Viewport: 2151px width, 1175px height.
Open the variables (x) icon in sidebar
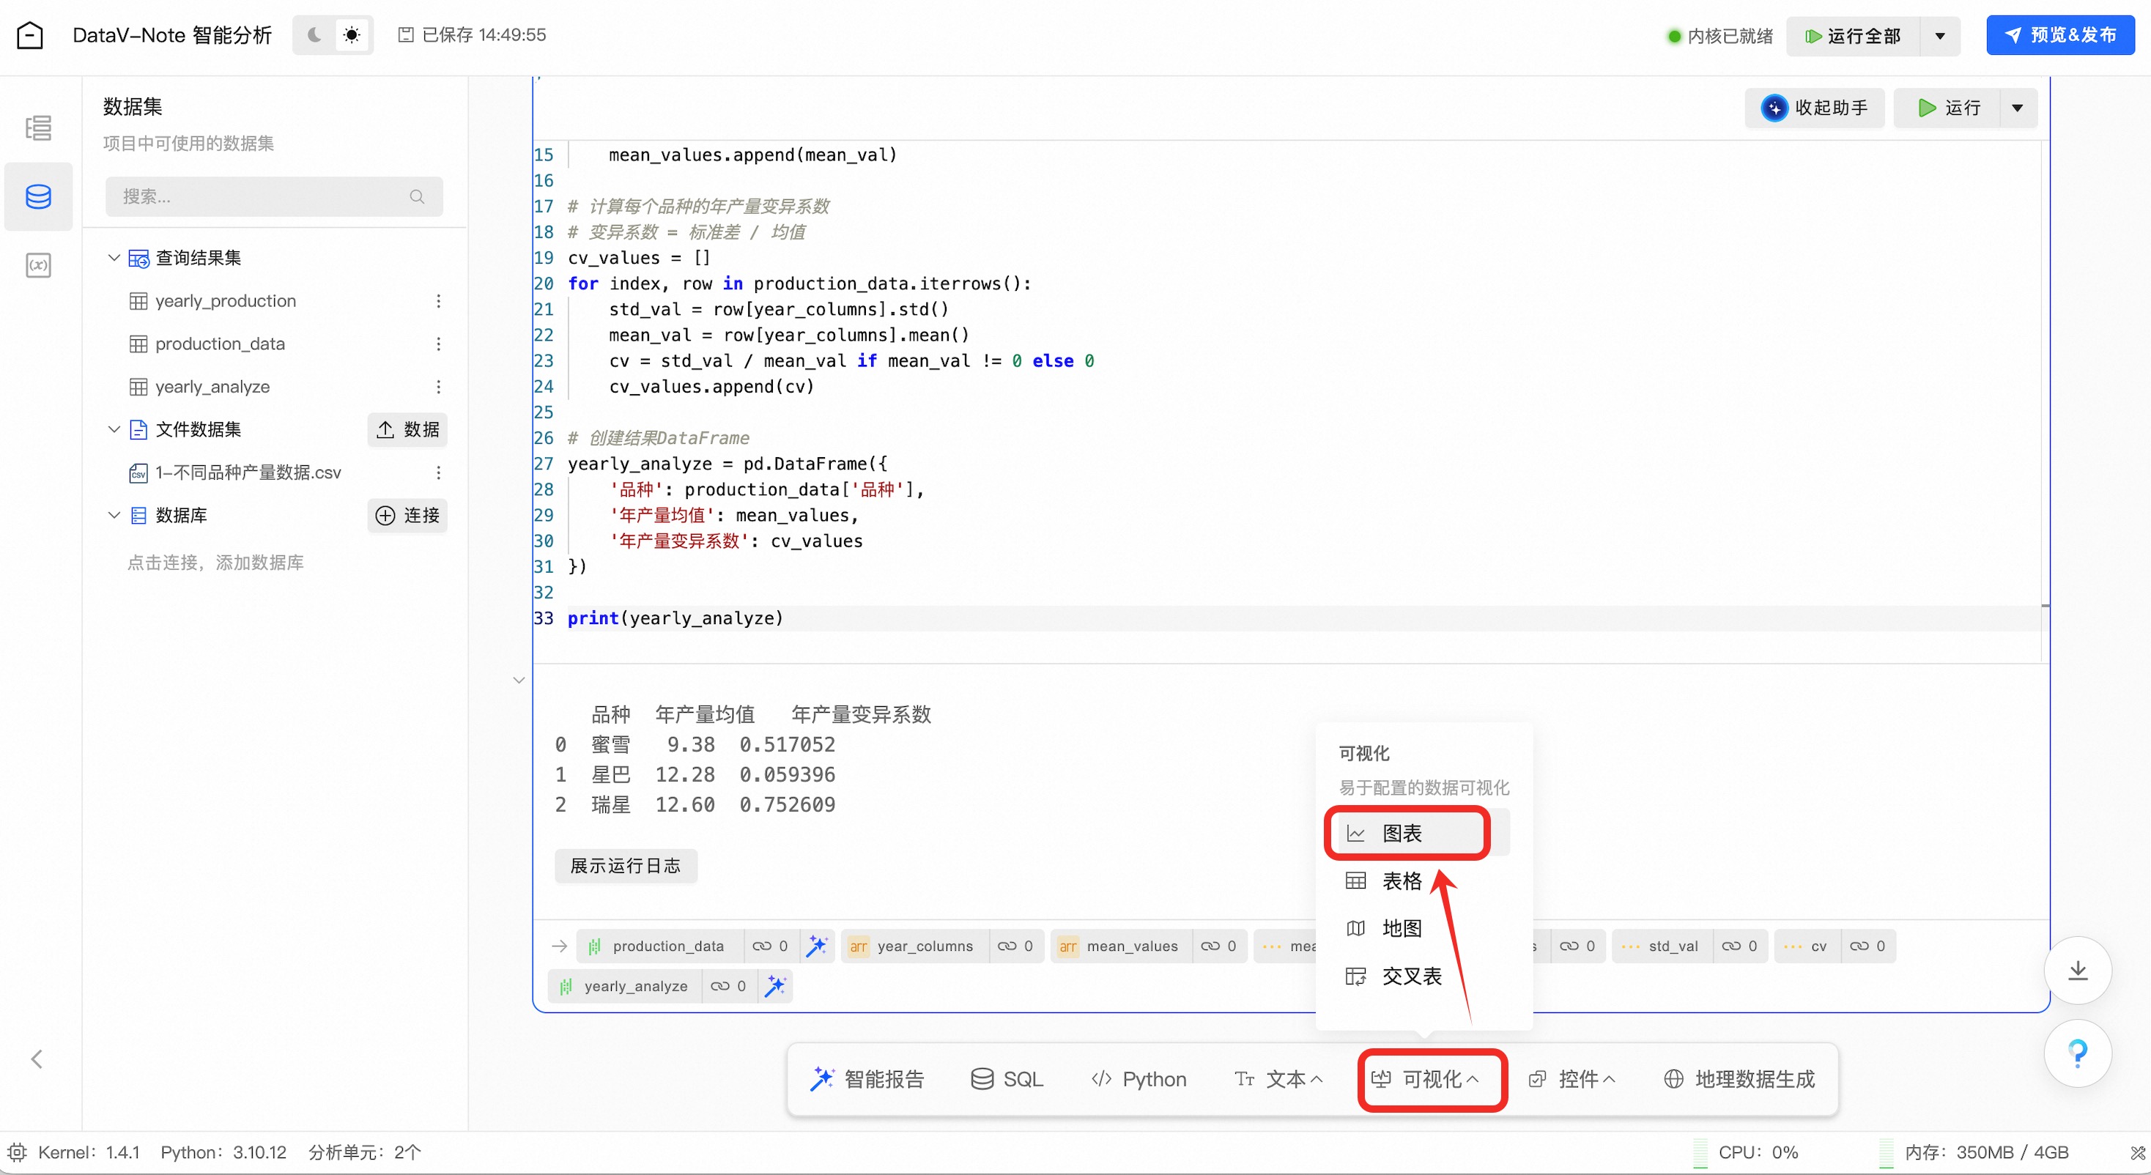(38, 266)
